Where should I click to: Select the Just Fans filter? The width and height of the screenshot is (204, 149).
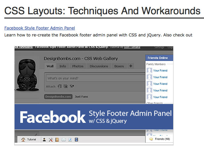81,97
